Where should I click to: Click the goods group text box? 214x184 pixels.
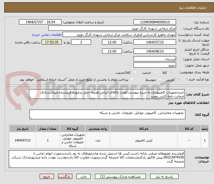[107, 115]
